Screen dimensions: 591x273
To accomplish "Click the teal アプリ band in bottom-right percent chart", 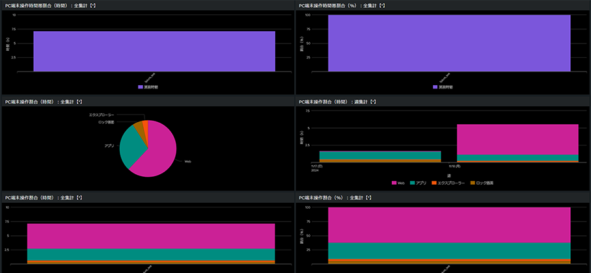I will [x=449, y=251].
